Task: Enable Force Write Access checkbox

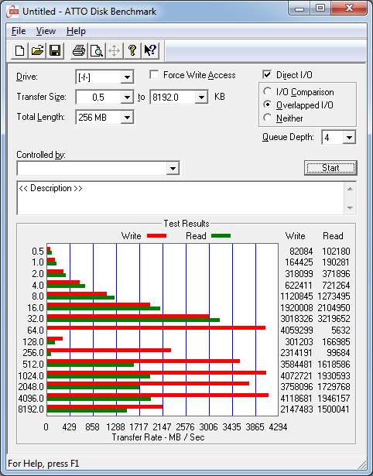Action: tap(154, 74)
